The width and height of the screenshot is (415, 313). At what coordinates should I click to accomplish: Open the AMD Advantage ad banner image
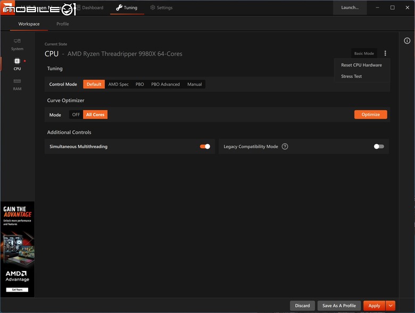click(x=18, y=249)
